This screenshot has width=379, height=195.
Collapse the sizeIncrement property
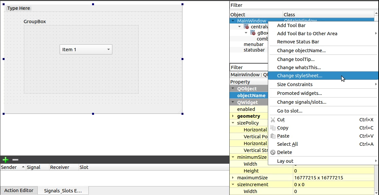233,185
